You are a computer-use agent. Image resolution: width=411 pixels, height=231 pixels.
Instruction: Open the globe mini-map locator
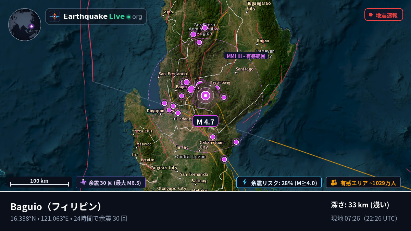(x=25, y=25)
